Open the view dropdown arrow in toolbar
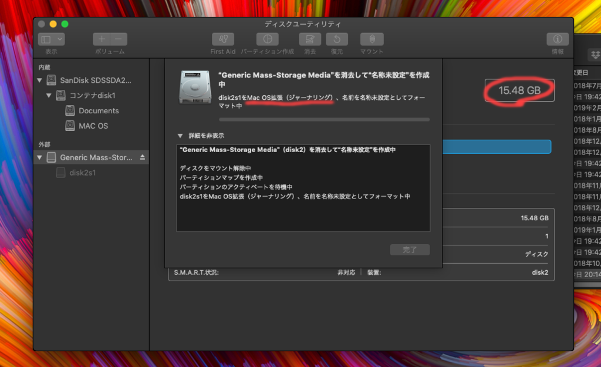This screenshot has width=601, height=367. click(x=60, y=39)
